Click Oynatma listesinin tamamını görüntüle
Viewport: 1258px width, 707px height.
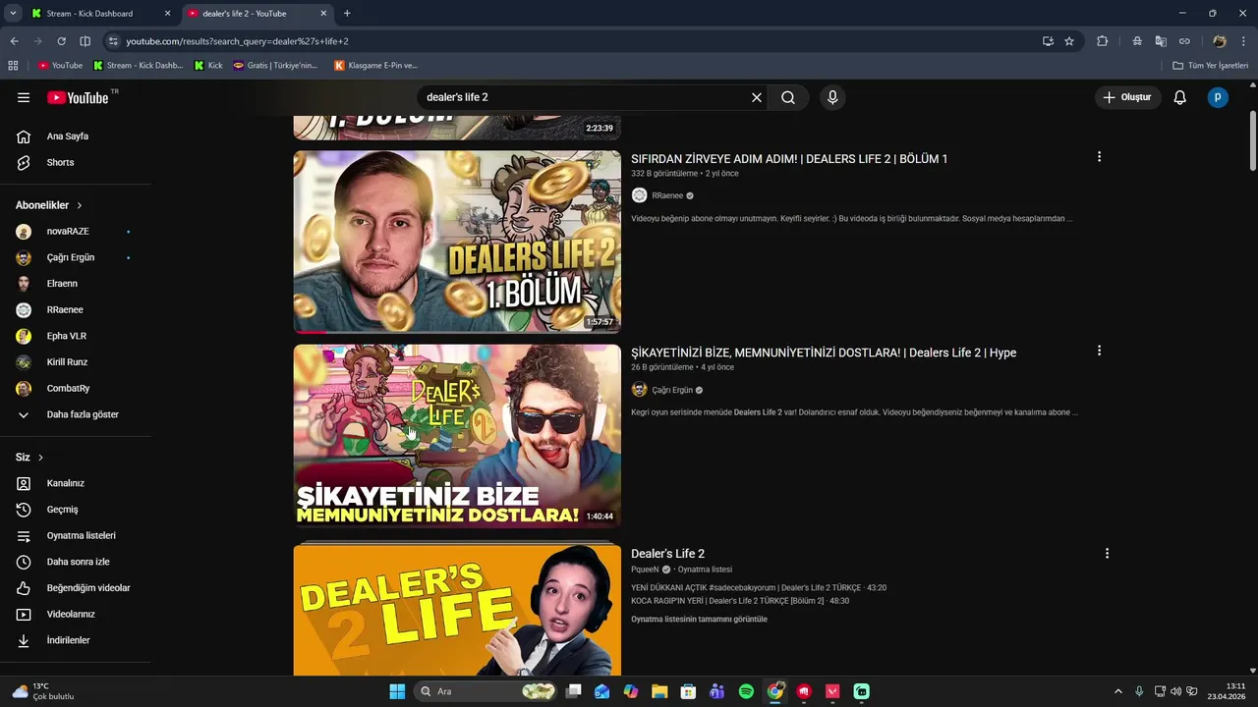699,620
